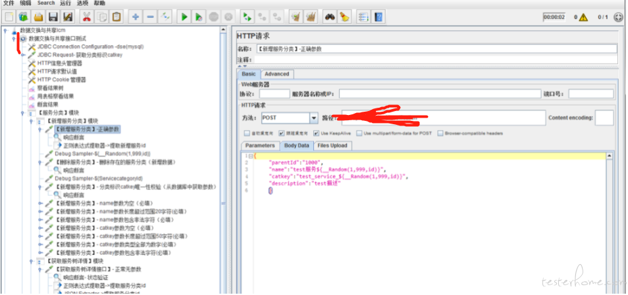Image resolution: width=628 pixels, height=295 pixels.
Task: Enable Browser-compatible headers checkbox
Action: tap(440, 133)
